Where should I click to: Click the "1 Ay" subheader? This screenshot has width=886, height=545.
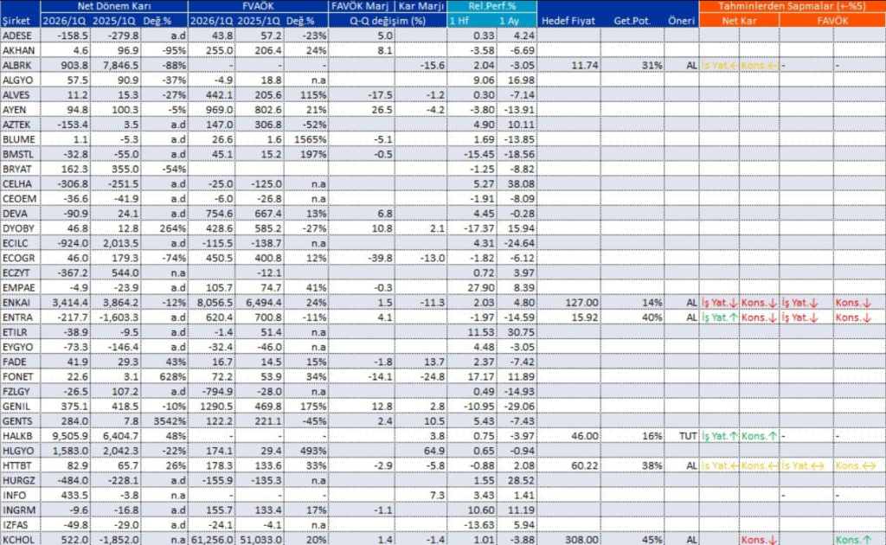509,21
